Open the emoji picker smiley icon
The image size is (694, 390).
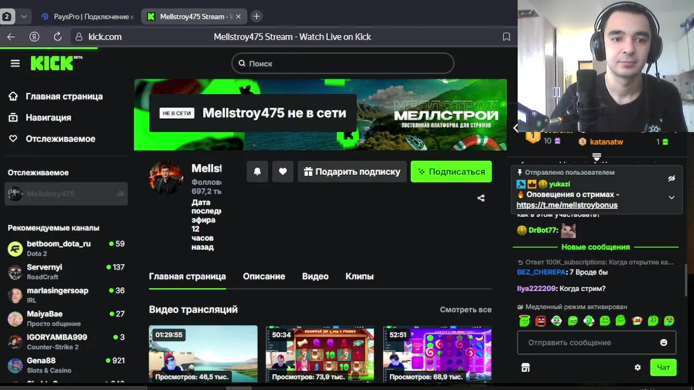coord(664,342)
